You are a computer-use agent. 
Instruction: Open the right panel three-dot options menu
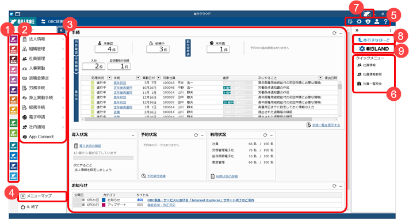pyautogui.click(x=390, y=31)
